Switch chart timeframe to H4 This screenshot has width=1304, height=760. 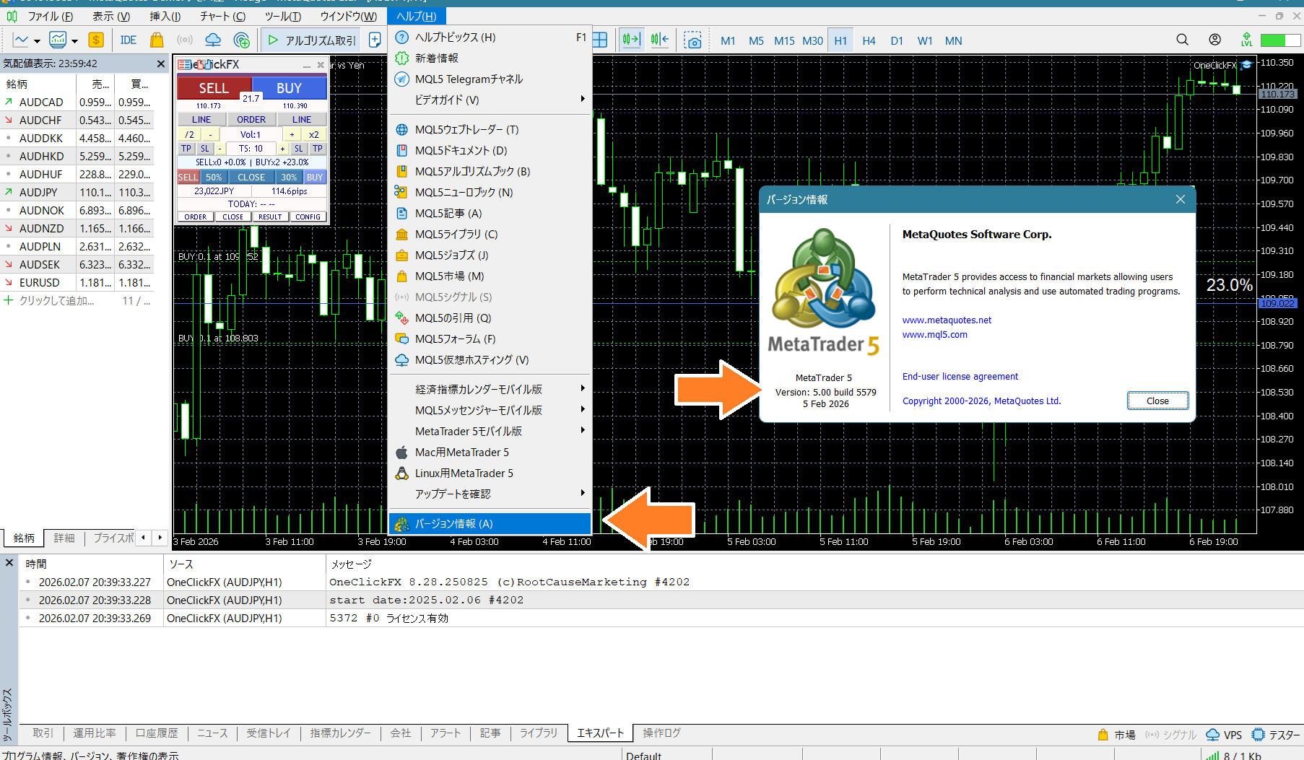pos(869,41)
